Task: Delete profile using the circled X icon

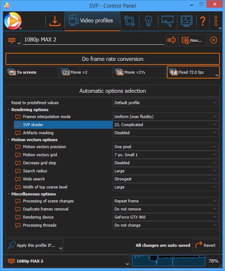Action: point(213,40)
